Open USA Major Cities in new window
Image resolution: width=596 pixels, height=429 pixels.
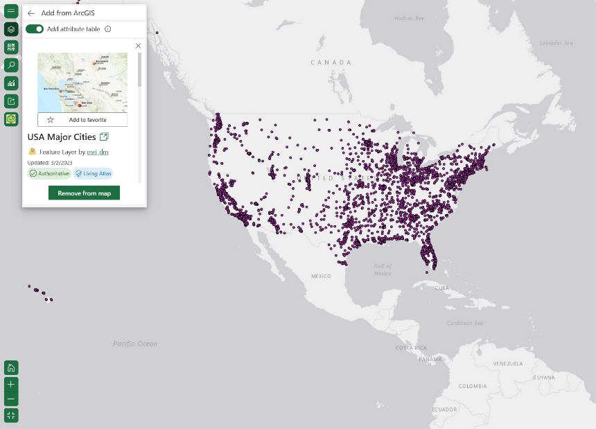(104, 137)
